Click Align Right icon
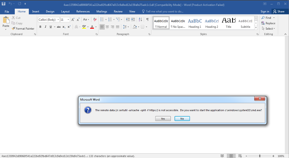Viewport: 289px width, 158px height. coord(112,27)
